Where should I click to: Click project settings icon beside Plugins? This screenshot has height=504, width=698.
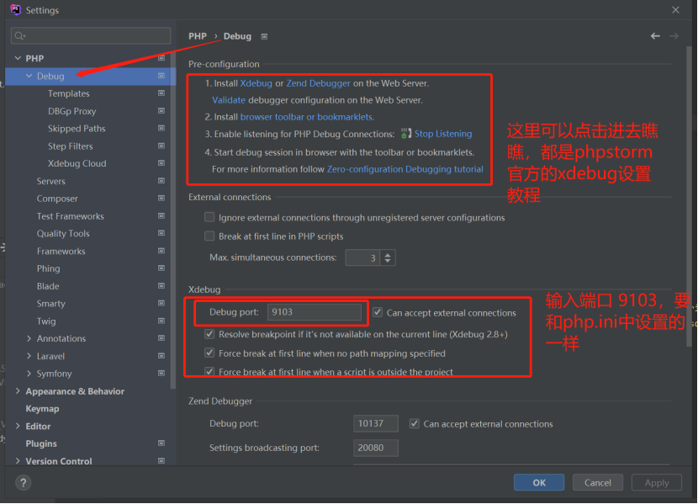[161, 443]
